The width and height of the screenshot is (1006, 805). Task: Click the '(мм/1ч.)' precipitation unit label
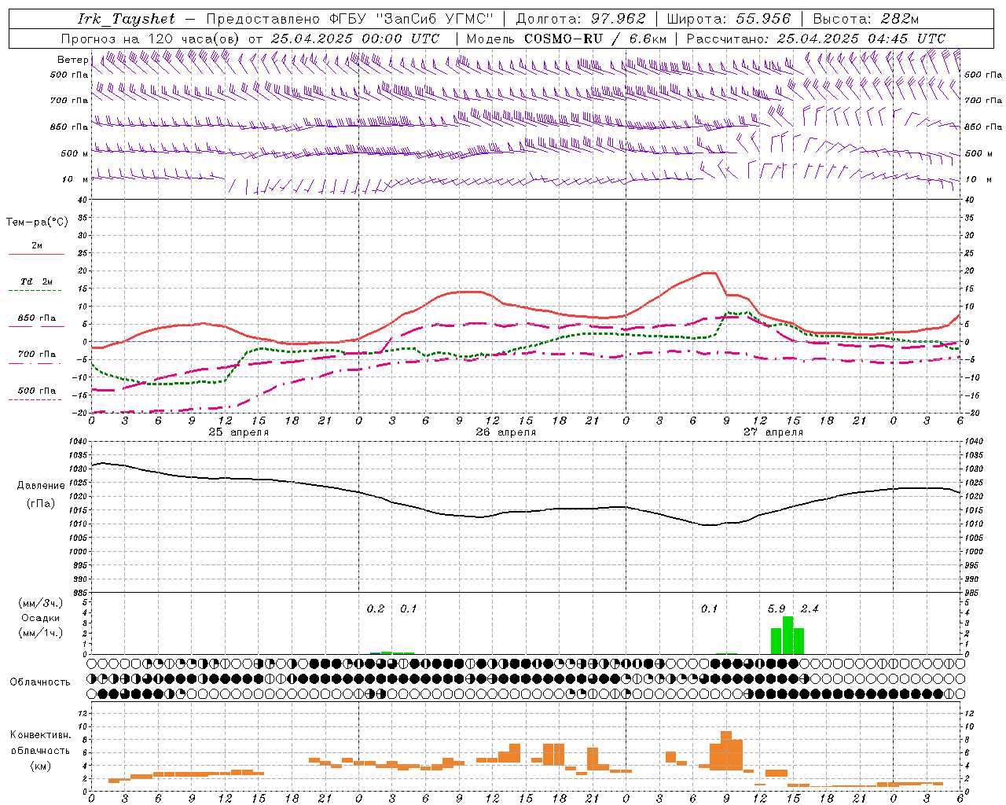(x=41, y=633)
